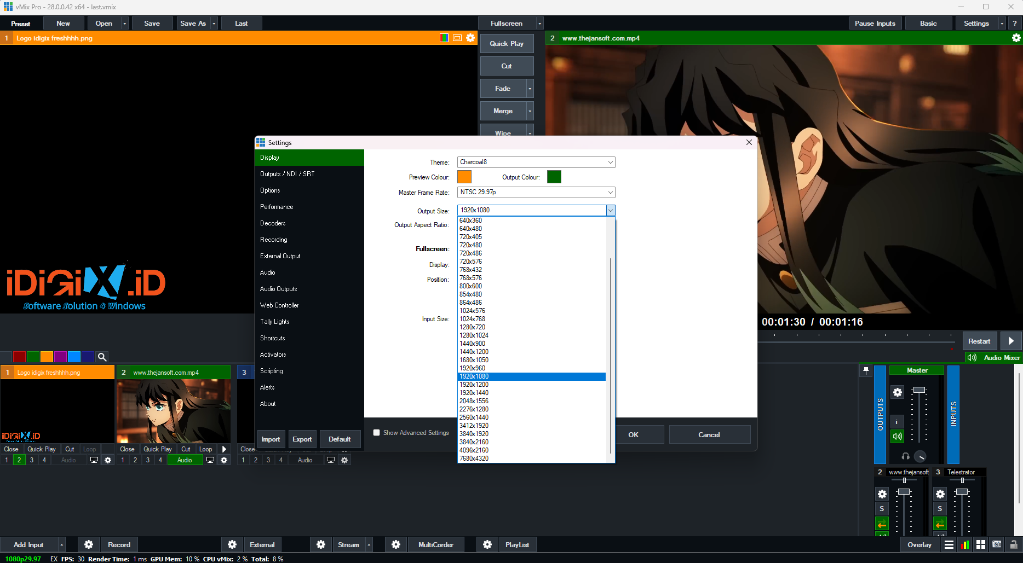Toggle the www.thejansoft channel green arrow button
Screen dimensions: 1023x563
(x=882, y=524)
